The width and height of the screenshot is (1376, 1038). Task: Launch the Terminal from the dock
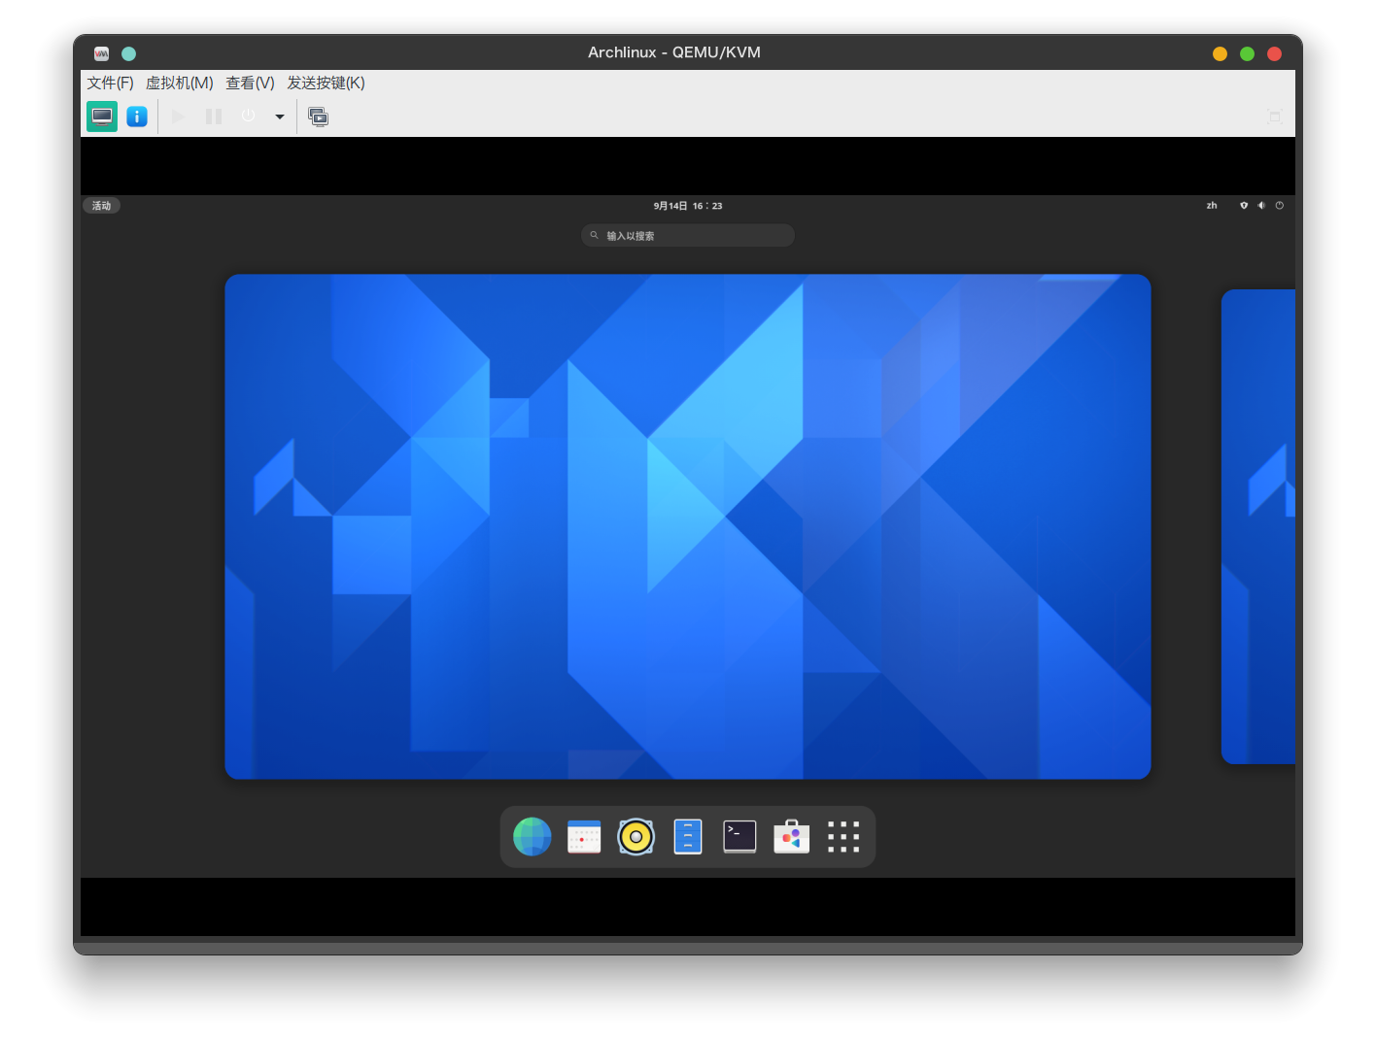(x=740, y=836)
